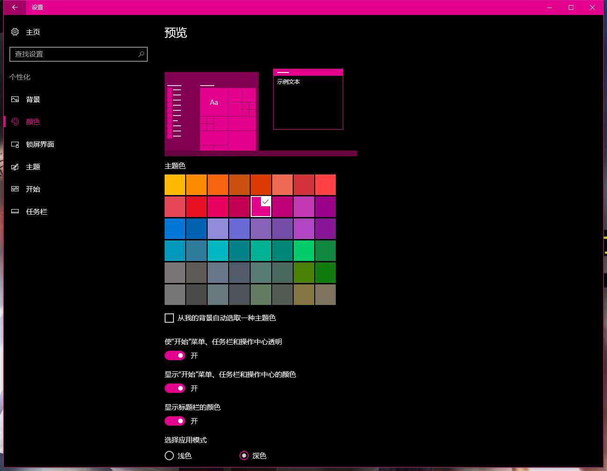Pick the bright green swatch in fourth row
Image resolution: width=607 pixels, height=471 pixels.
[304, 251]
